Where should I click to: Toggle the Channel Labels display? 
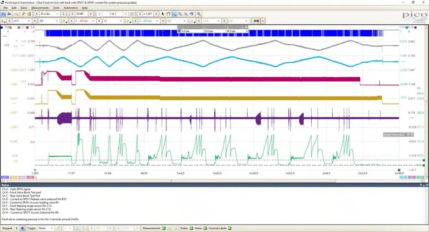coord(230,228)
